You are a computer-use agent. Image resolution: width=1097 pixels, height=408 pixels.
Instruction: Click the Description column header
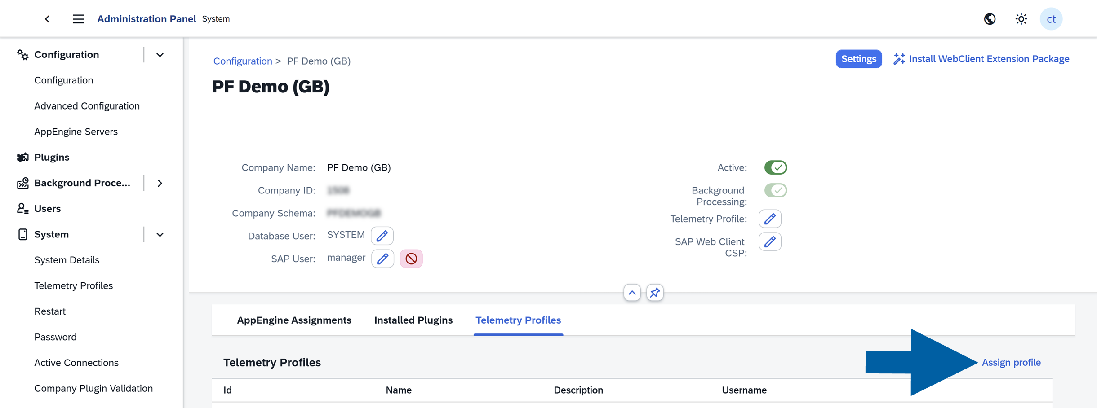click(x=578, y=390)
